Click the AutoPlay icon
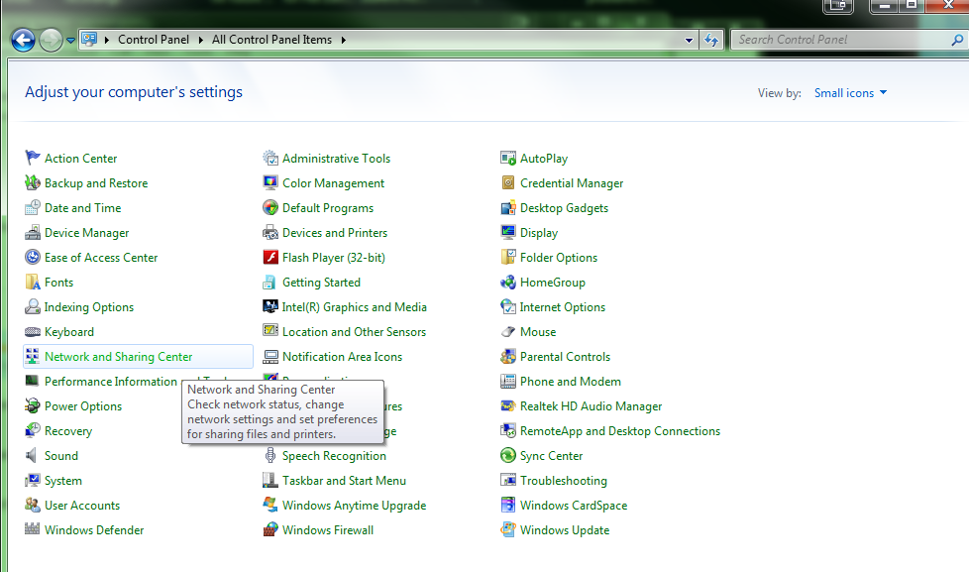969x572 pixels. coord(508,158)
